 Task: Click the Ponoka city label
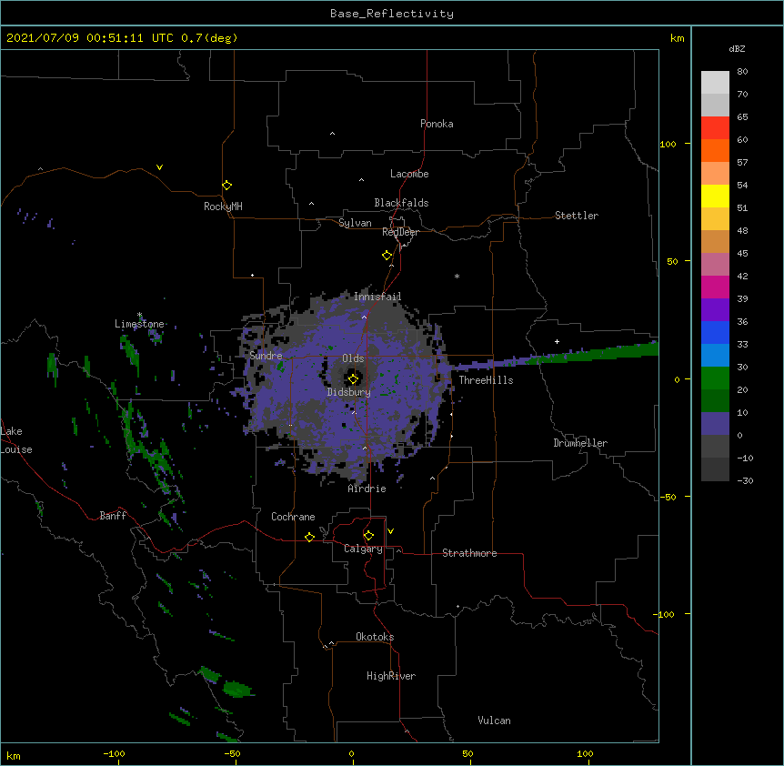point(437,124)
